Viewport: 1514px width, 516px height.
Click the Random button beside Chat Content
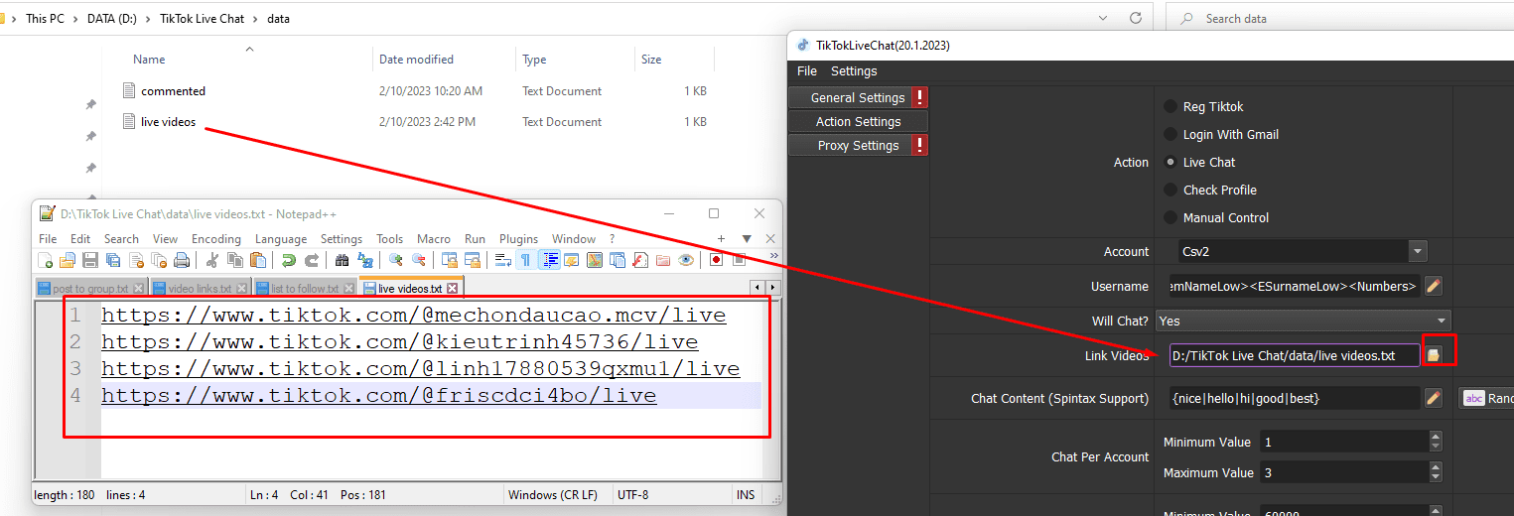point(1487,398)
